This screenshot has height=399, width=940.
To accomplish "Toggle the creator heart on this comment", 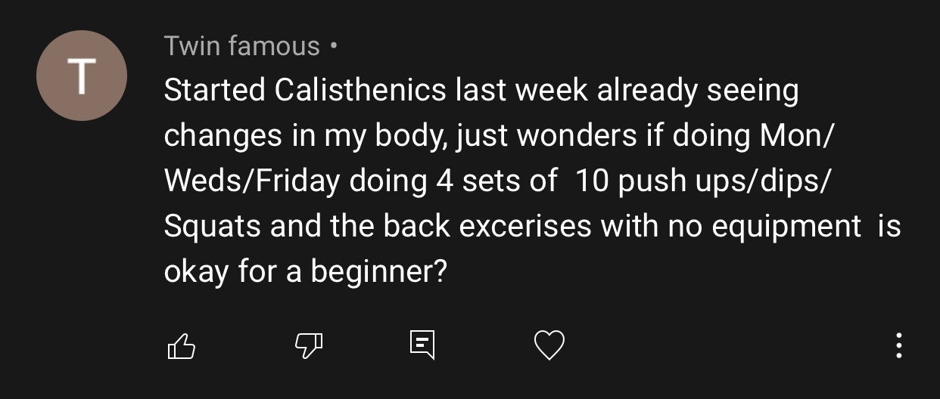I will (549, 346).
